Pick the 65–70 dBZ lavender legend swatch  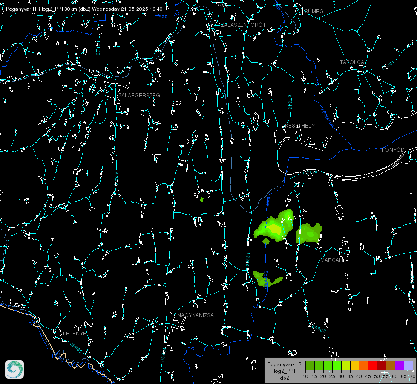408,365
